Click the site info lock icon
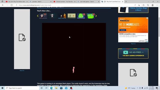This screenshot has width=160, height=90. pyautogui.click(x=16, y=5)
